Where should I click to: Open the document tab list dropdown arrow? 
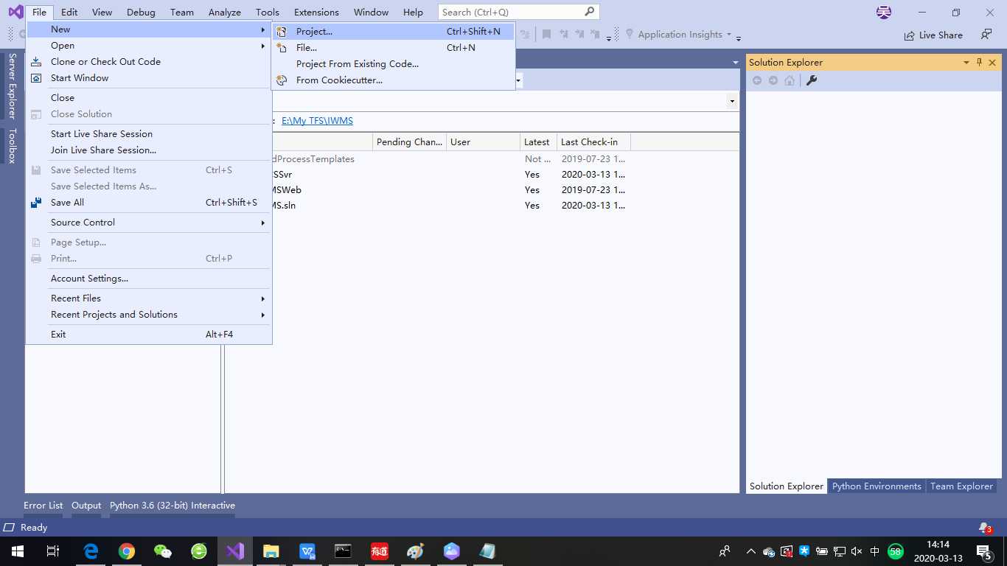(x=735, y=63)
